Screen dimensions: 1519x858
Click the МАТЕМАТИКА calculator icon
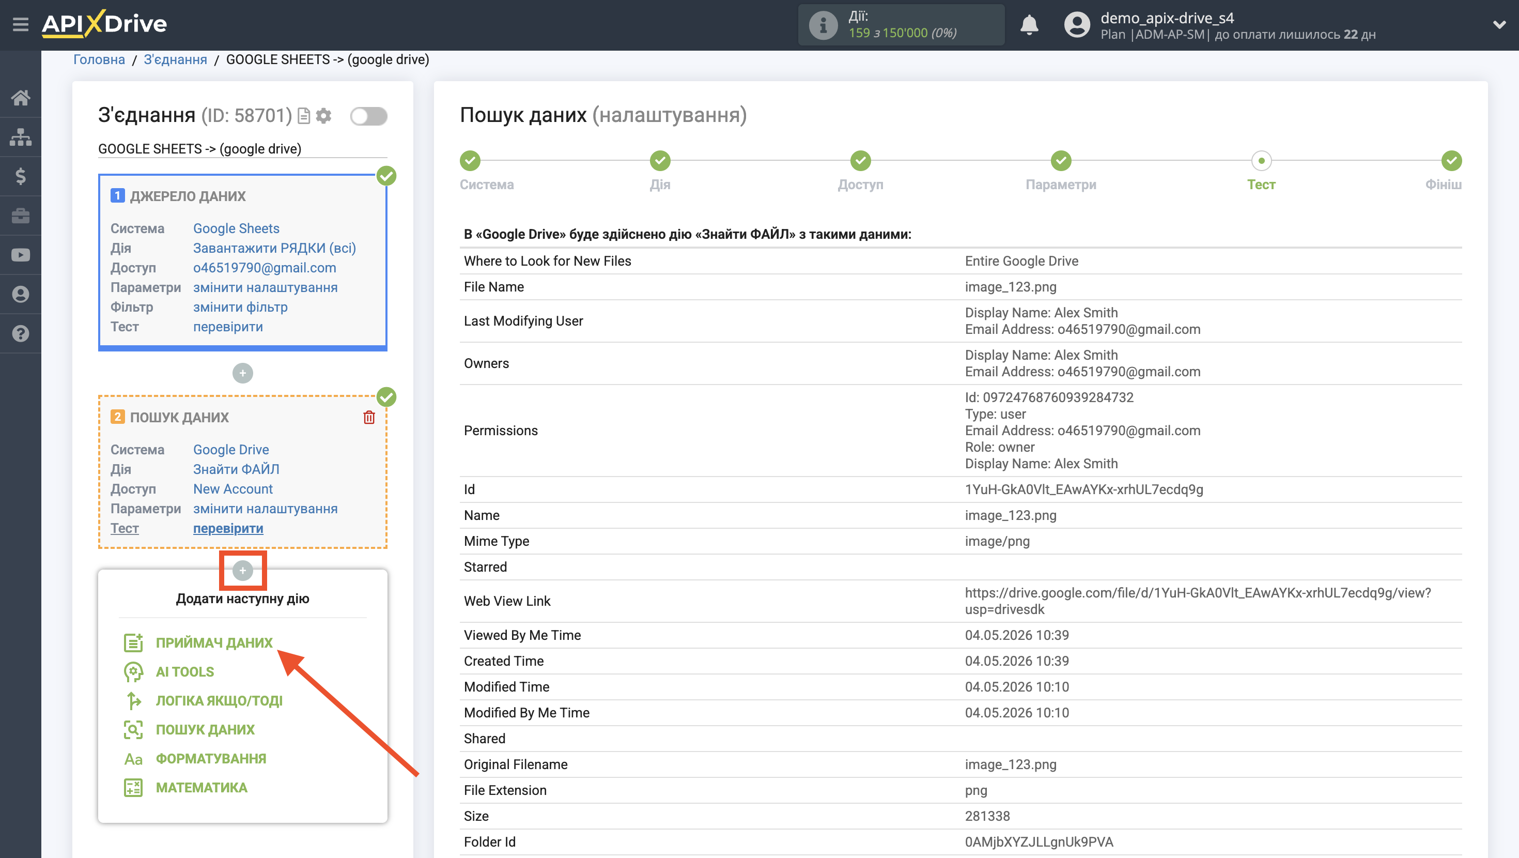[133, 788]
